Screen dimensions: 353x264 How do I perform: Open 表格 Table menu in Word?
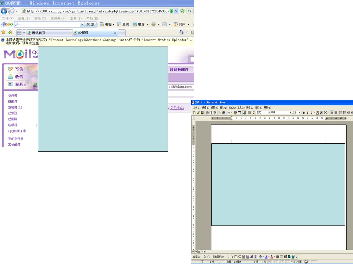point(249,108)
